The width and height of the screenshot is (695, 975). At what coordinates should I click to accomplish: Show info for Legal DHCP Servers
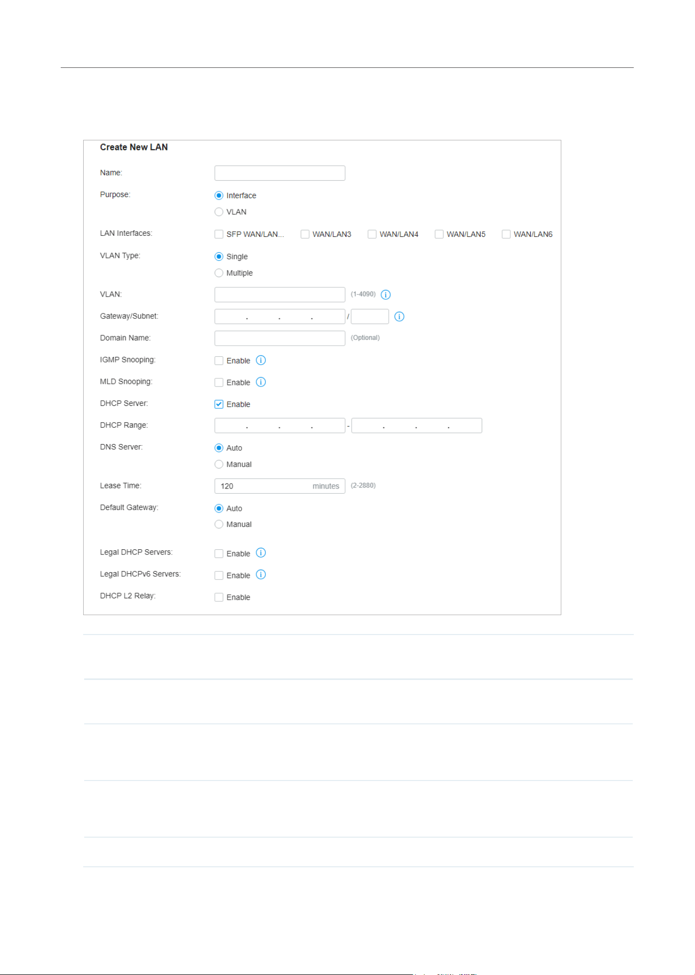pyautogui.click(x=261, y=553)
